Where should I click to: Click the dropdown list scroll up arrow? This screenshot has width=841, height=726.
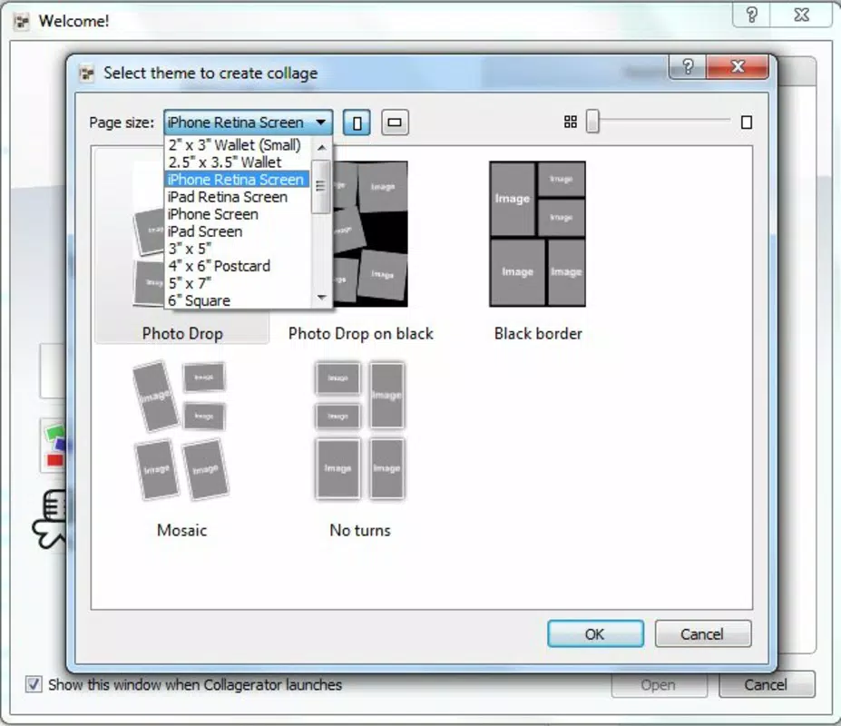click(x=321, y=147)
